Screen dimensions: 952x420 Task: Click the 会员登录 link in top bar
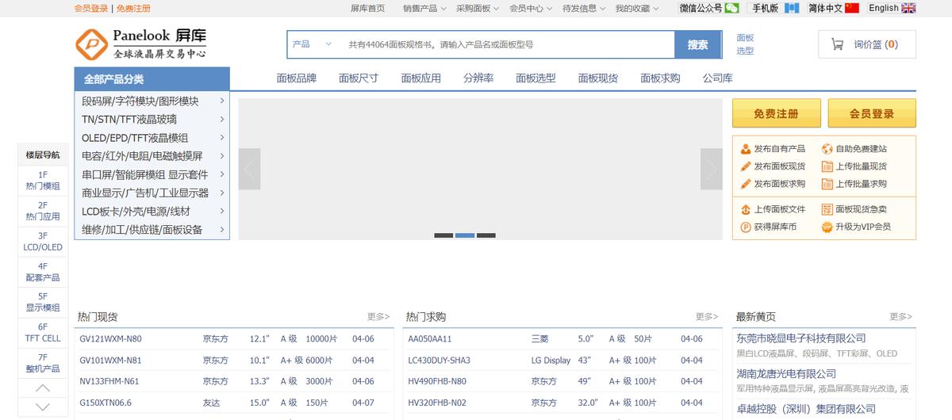pos(91,9)
